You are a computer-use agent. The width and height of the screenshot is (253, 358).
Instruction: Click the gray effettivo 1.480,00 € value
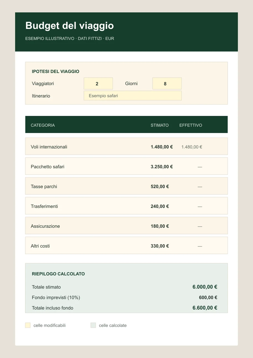click(x=192, y=147)
